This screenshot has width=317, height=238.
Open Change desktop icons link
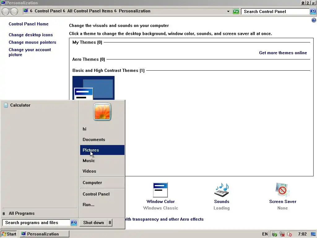coord(31,35)
